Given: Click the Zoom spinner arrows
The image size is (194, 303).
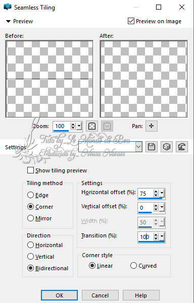Looking at the screenshot, I should point(73,127).
